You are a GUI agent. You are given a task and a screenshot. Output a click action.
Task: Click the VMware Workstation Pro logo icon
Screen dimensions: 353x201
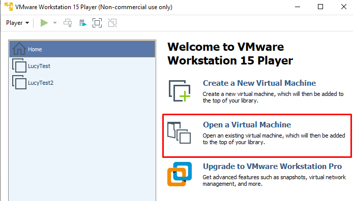(180, 174)
